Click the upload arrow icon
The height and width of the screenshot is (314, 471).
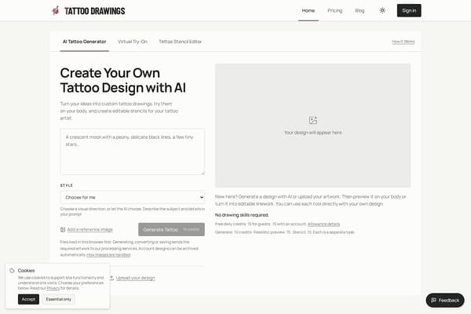111,278
